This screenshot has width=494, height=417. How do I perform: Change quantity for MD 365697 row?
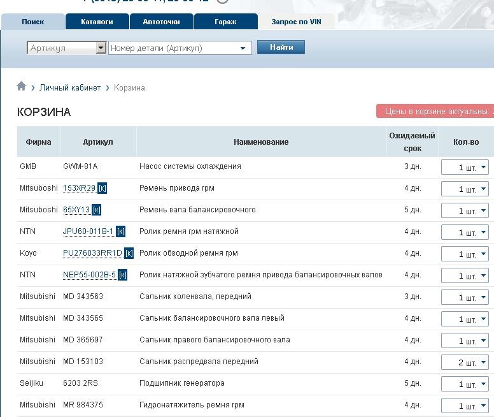point(465,340)
